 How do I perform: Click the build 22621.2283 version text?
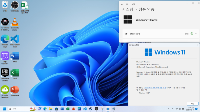(148, 65)
